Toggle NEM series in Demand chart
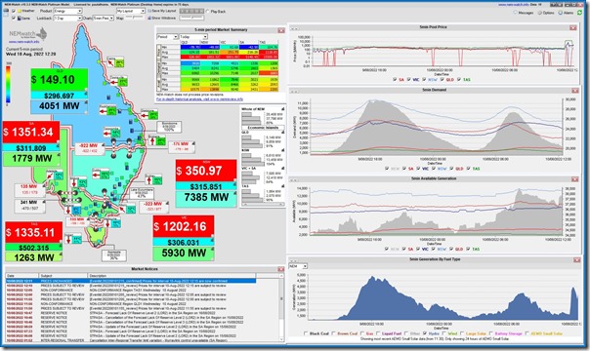This screenshot has height=351, width=590. [387, 169]
